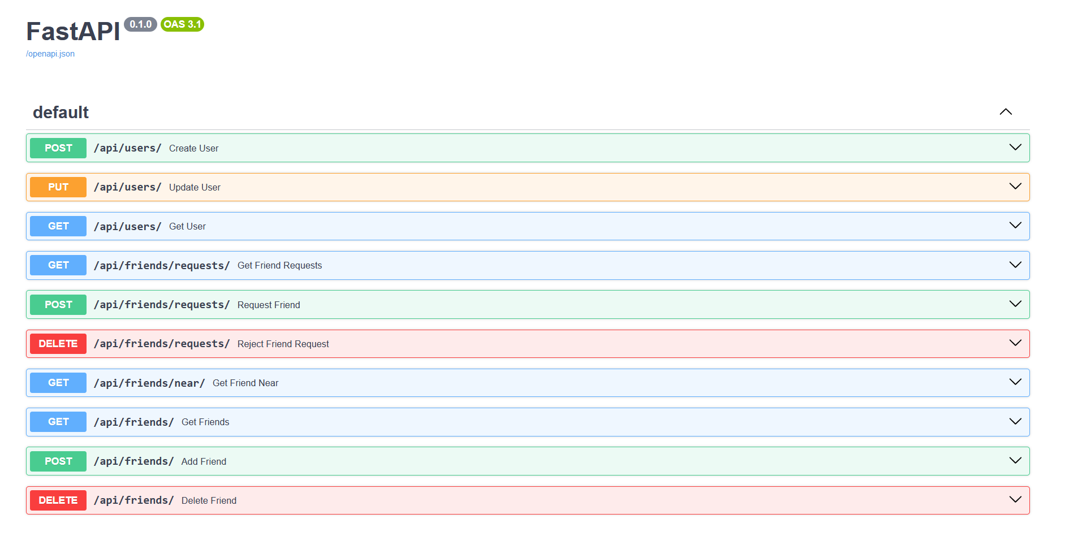
Task: Click the Get Friends summary text
Action: pyautogui.click(x=205, y=422)
